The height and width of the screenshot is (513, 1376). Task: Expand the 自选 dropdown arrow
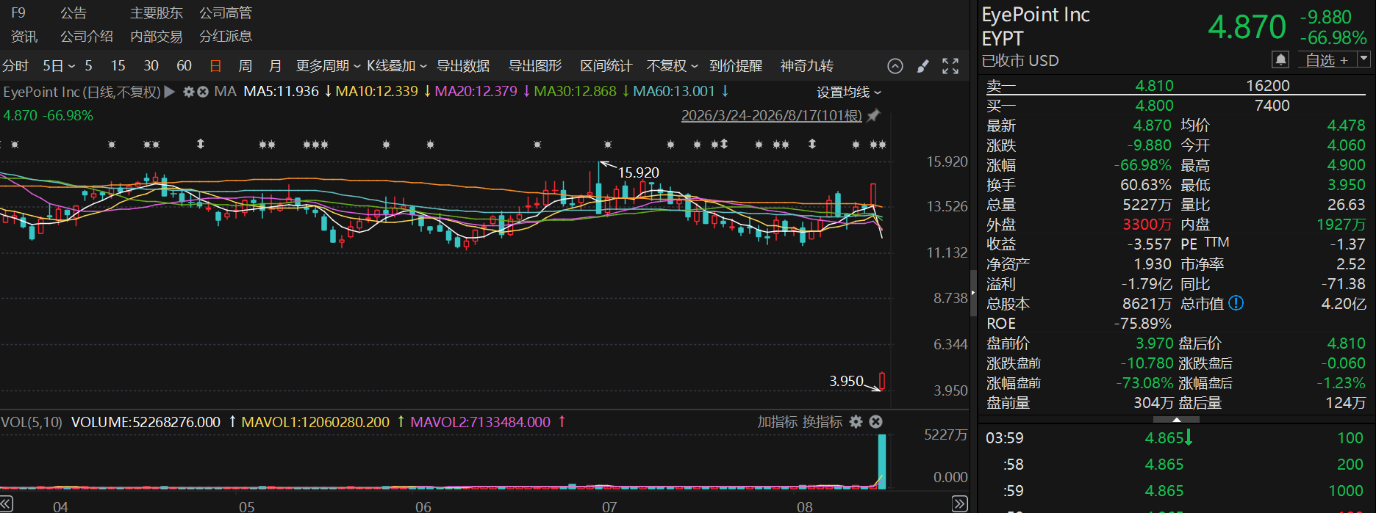(x=1364, y=59)
